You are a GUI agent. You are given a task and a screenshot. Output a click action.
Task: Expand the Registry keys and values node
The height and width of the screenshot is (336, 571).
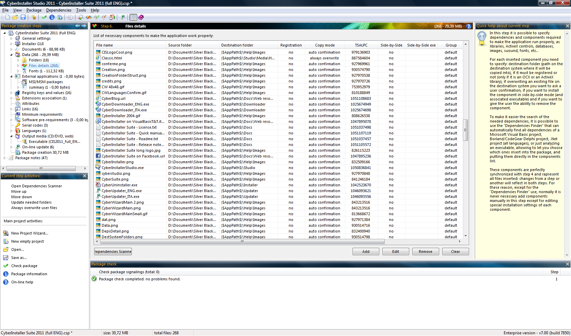11,93
